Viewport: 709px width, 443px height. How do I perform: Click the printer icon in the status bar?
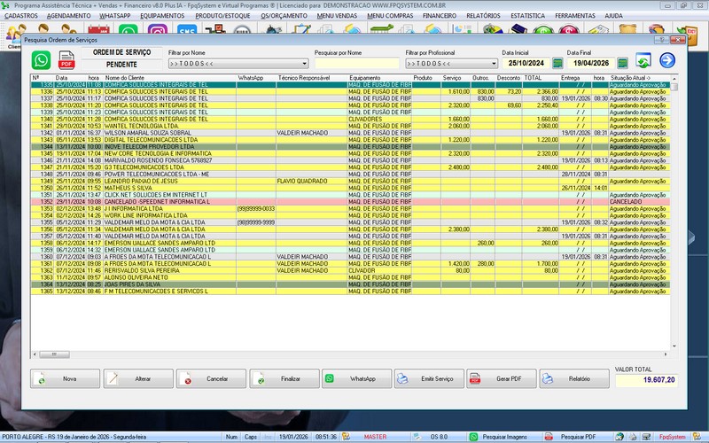[633, 437]
